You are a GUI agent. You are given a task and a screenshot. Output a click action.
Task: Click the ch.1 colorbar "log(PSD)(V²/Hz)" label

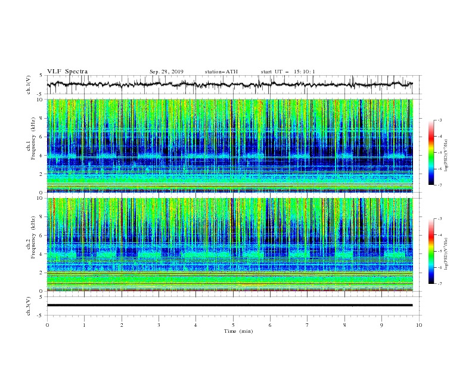pyautogui.click(x=446, y=155)
